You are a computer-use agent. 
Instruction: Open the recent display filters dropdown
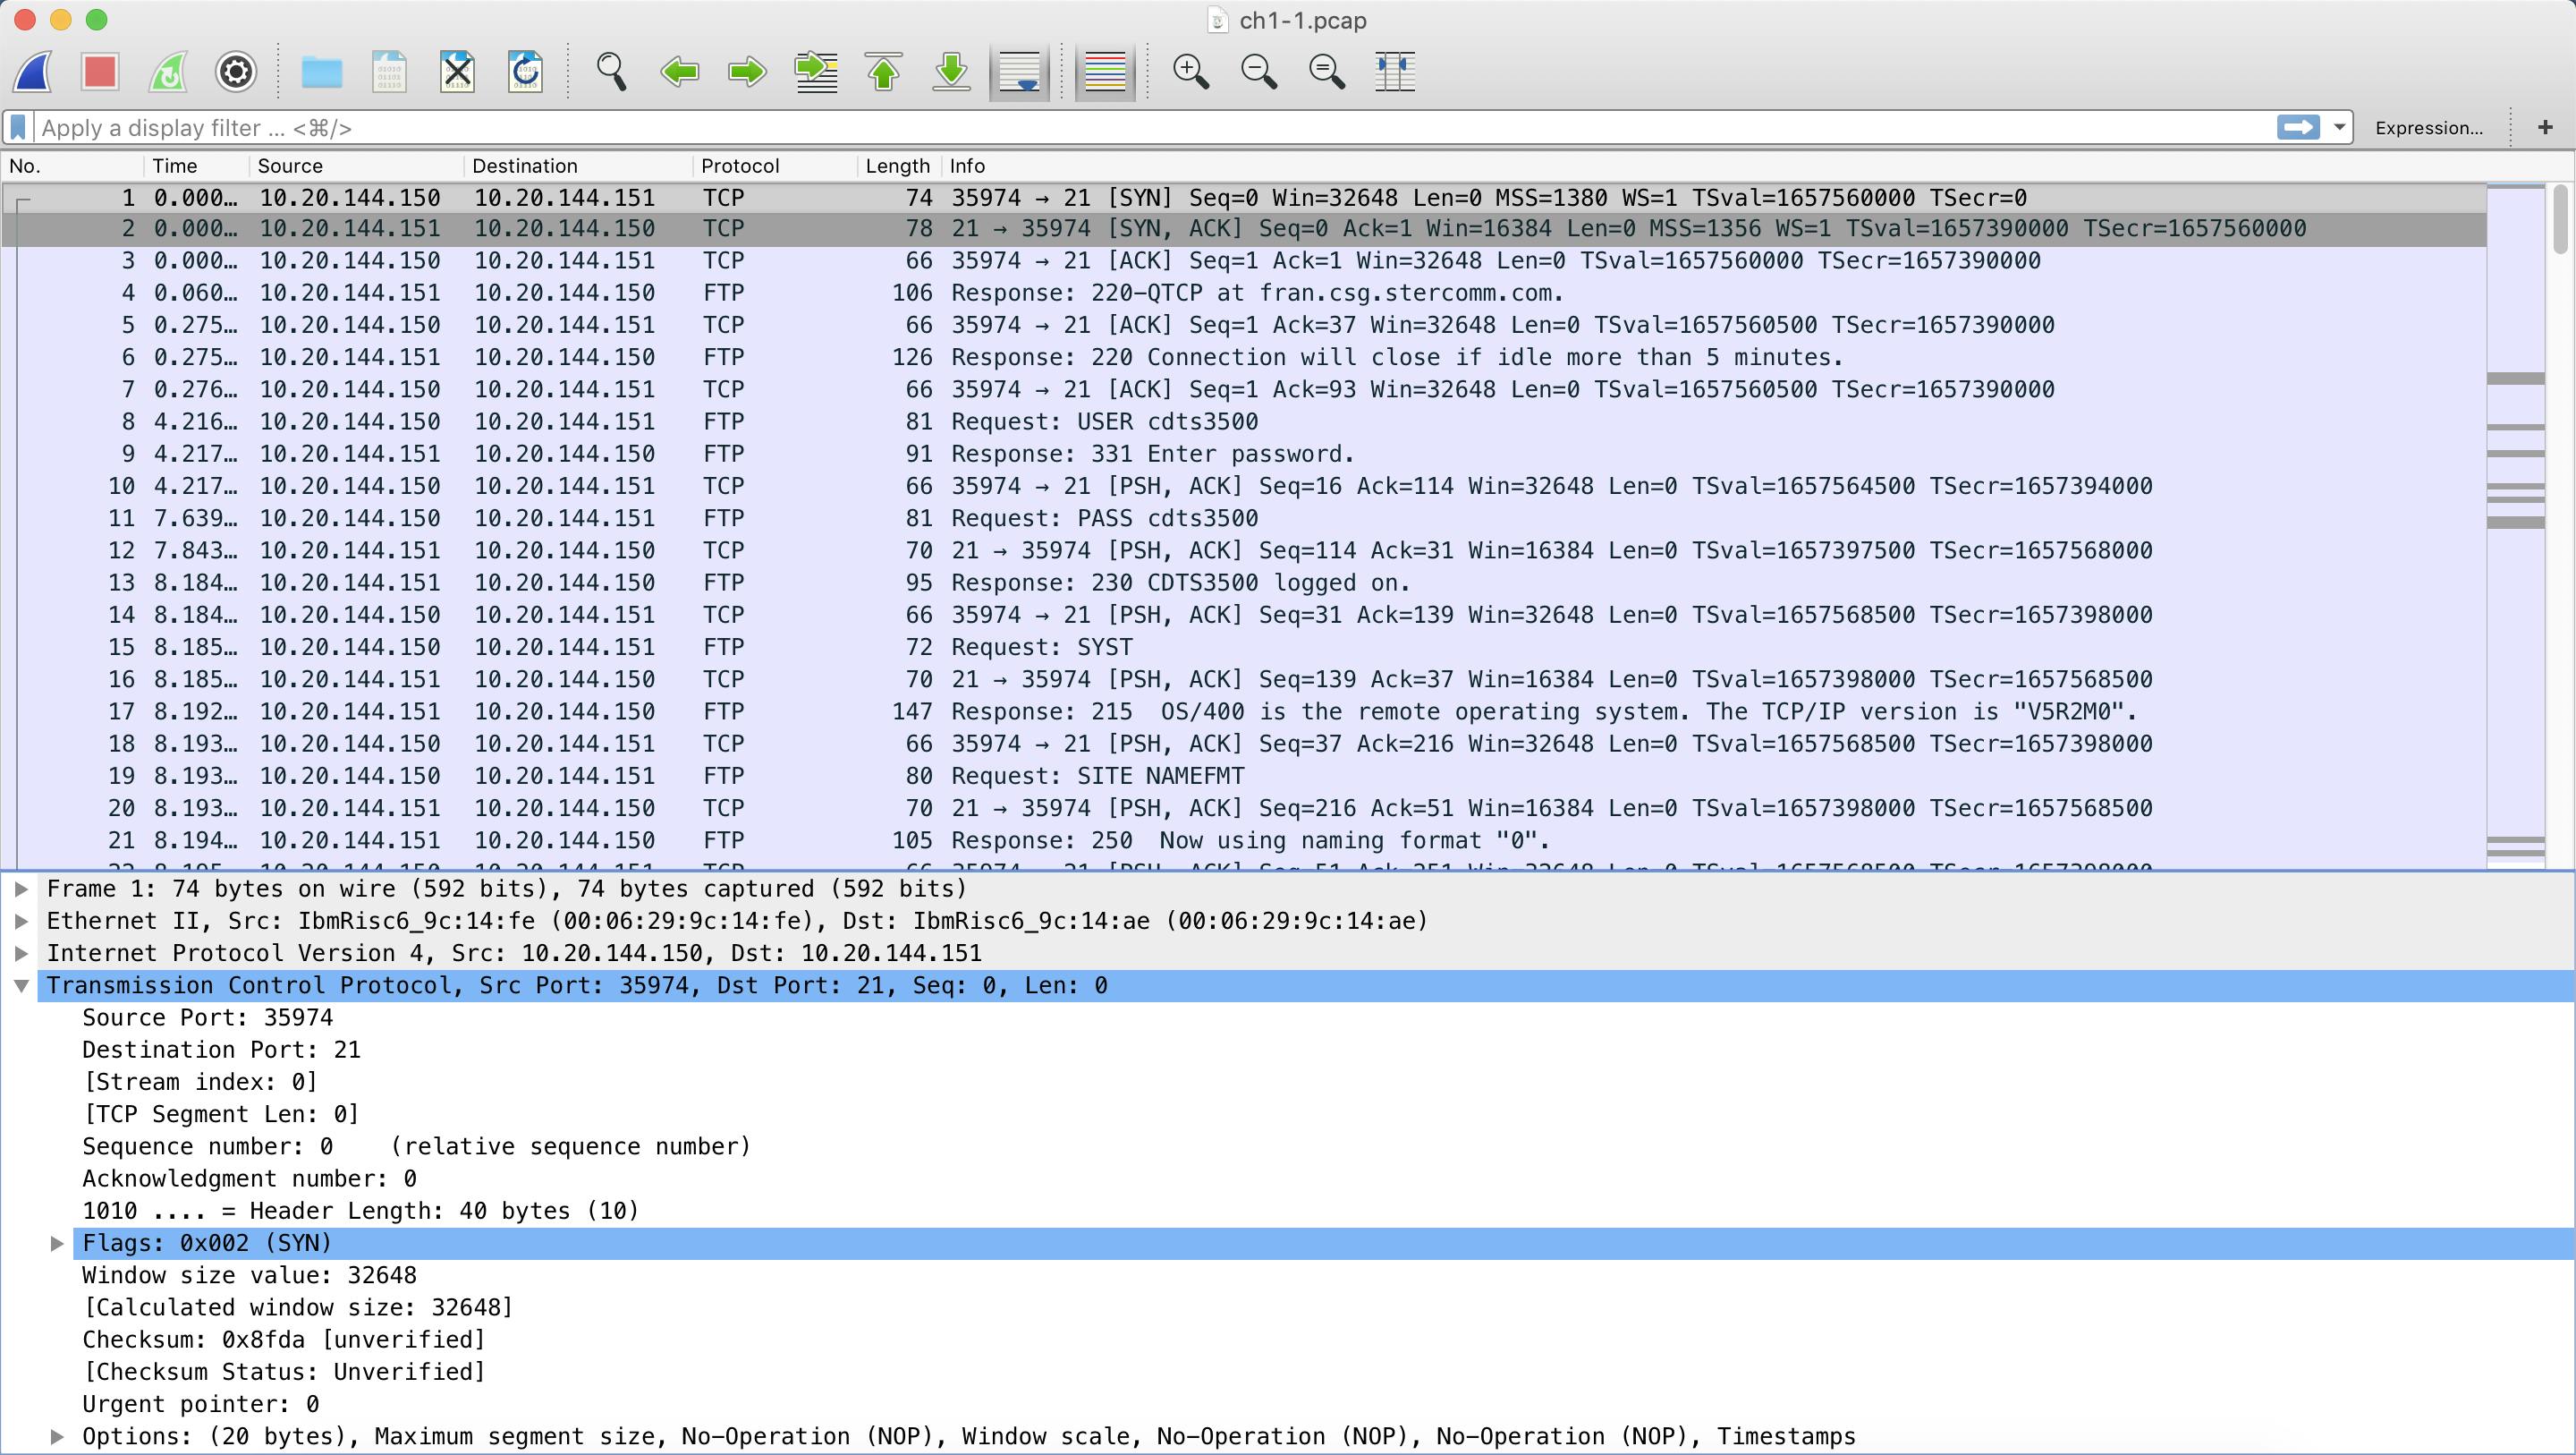coord(2339,127)
